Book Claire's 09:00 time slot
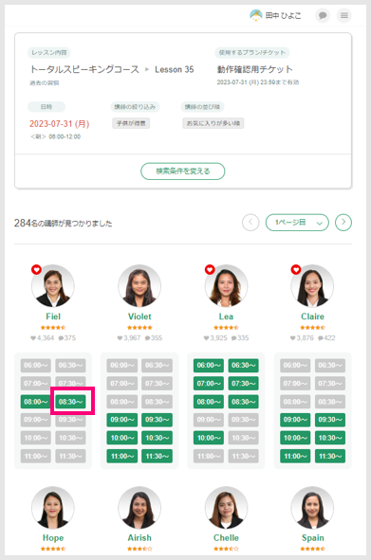The image size is (371, 560). (295, 420)
